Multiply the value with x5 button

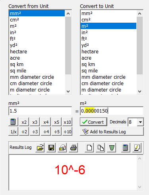[56, 122]
